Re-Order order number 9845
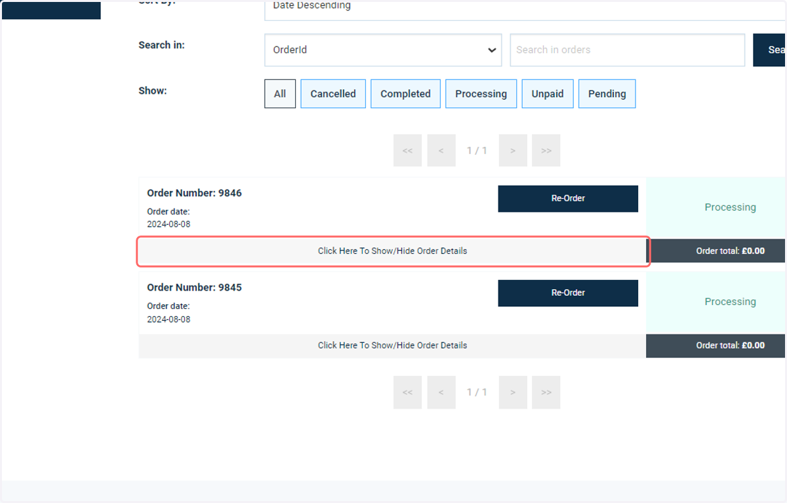The image size is (787, 503). [x=568, y=293]
